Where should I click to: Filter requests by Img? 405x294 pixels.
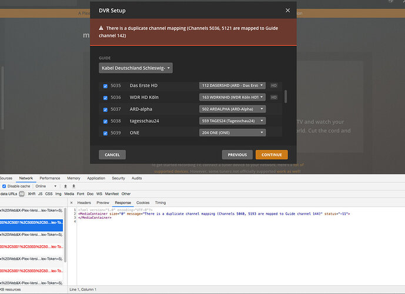click(x=58, y=194)
